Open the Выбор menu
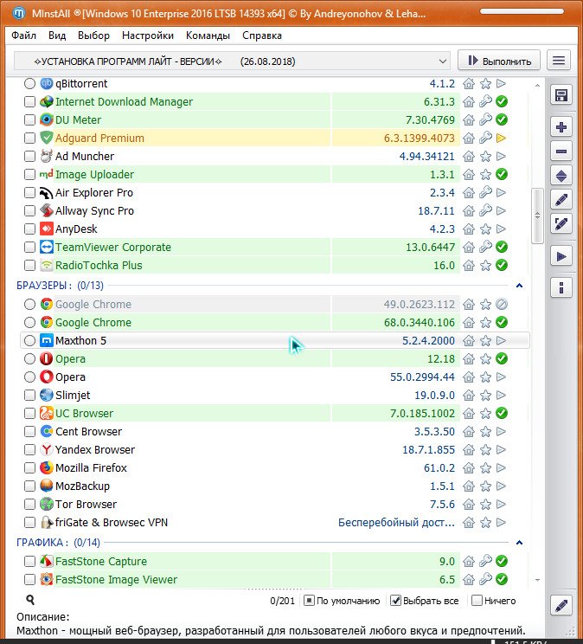 pyautogui.click(x=93, y=35)
